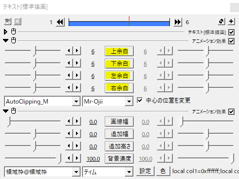Click the left slider handle for 画線幅
This screenshot has height=179, width=239.
click(x=7, y=122)
